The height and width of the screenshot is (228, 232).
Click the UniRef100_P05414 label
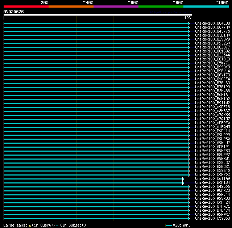tap(212, 131)
